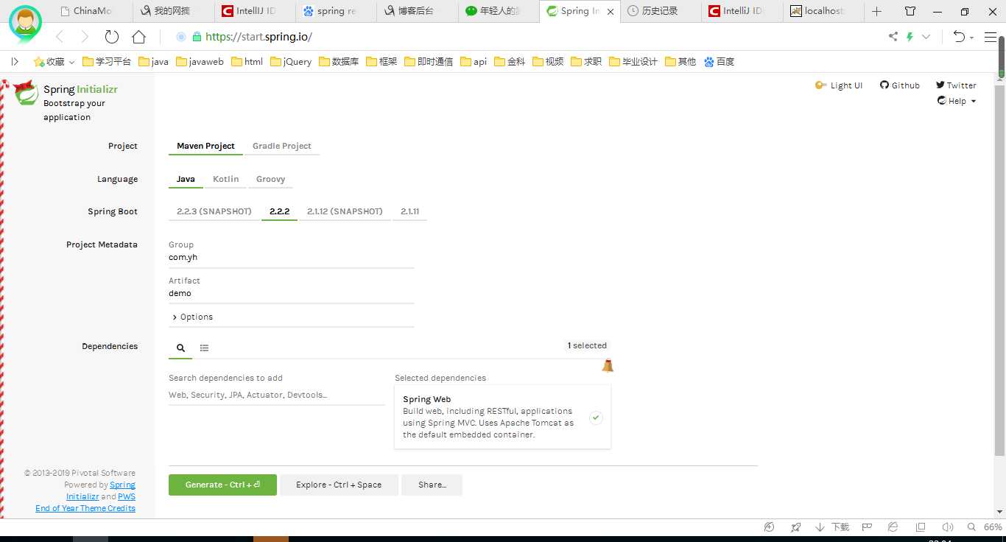The image size is (1006, 542).
Task: Reload the page with the refresh icon
Action: 112,37
